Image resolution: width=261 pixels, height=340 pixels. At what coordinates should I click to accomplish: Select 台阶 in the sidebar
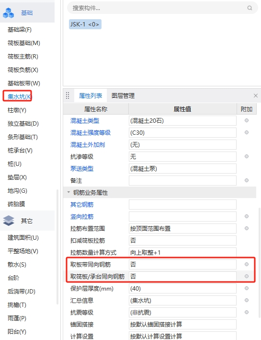coord(13,278)
